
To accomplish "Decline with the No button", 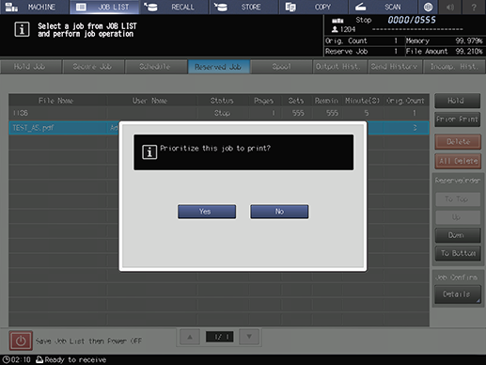I will pos(279,212).
